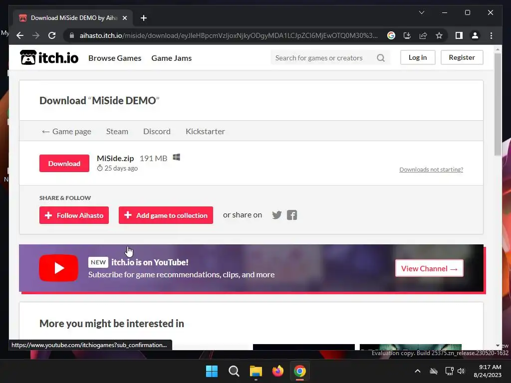
Task: Reload the page
Action: [52, 35]
